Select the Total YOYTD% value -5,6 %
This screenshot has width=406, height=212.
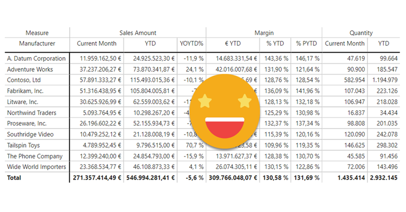coord(193,179)
